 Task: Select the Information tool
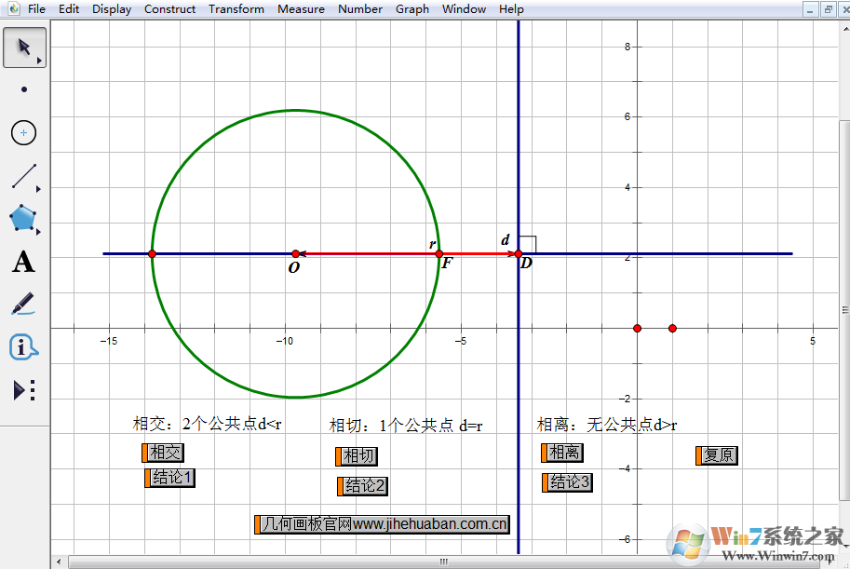pyautogui.click(x=24, y=348)
